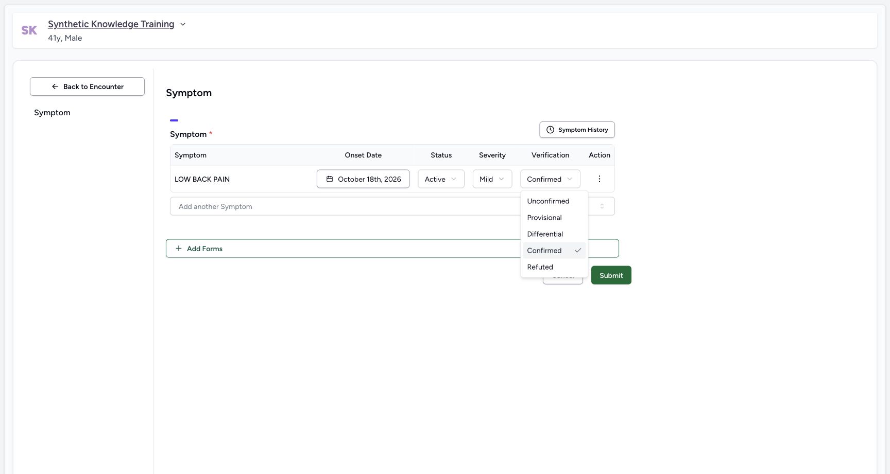Choose Refuted verification option

click(554, 267)
